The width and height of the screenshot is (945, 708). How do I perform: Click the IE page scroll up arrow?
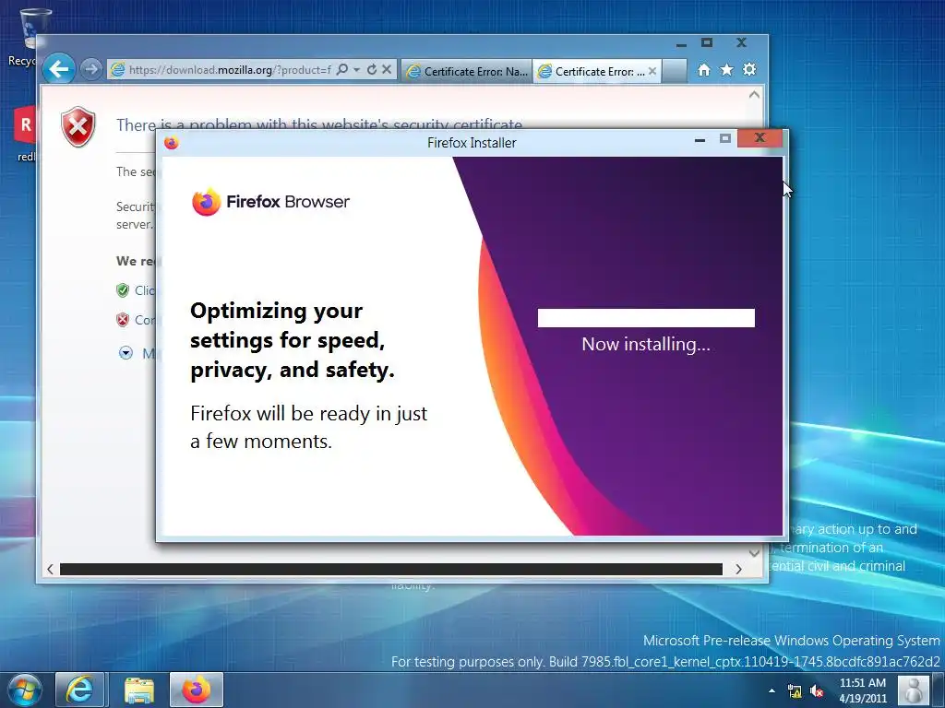click(754, 95)
